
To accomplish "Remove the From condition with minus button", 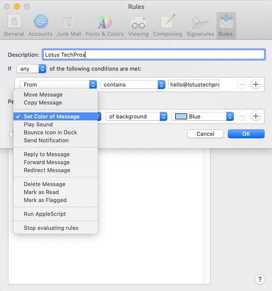I will pos(242,85).
